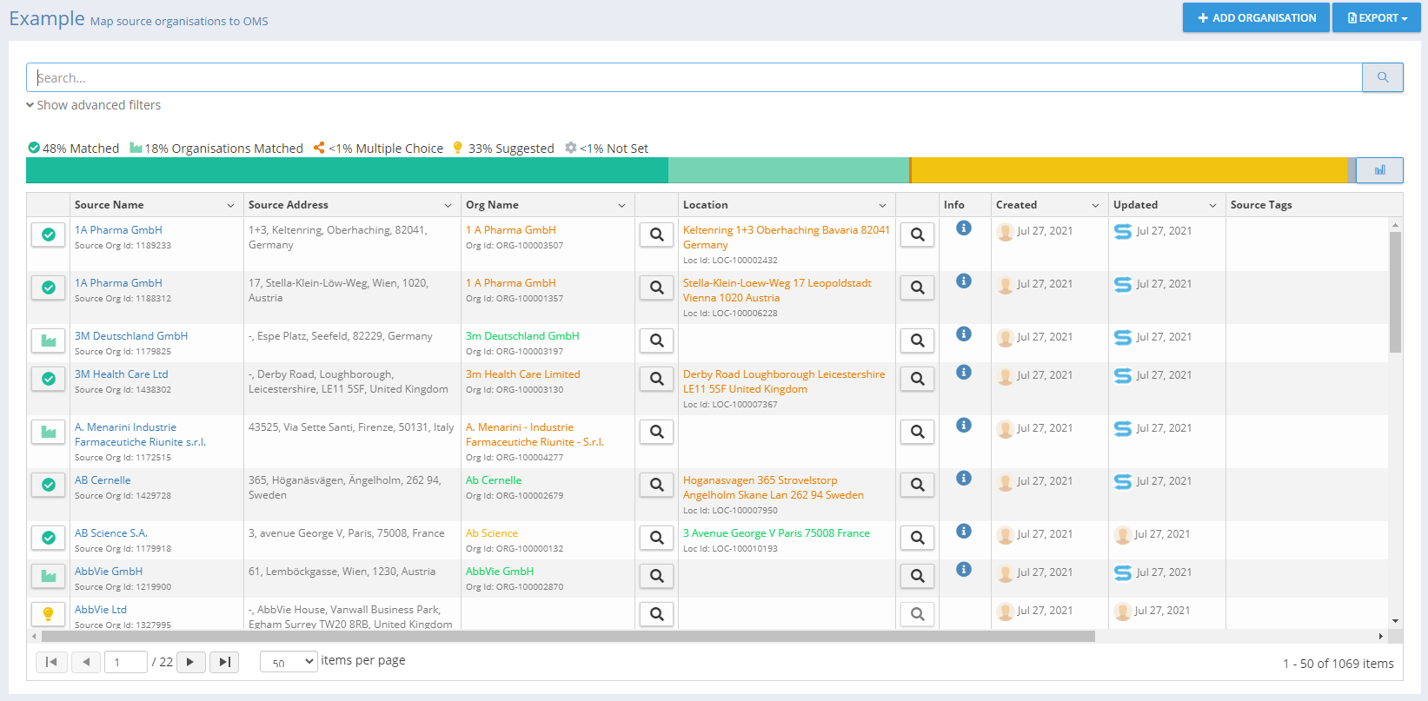Click info icon for 3M Deutschland GmbH row
Viewport: 1428px width, 701px height.
pyautogui.click(x=963, y=334)
